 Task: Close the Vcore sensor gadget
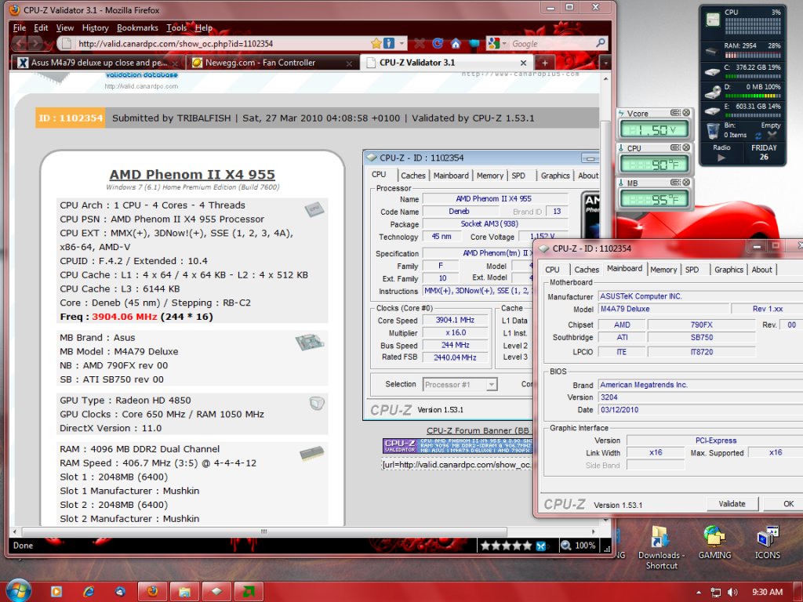coord(686,114)
